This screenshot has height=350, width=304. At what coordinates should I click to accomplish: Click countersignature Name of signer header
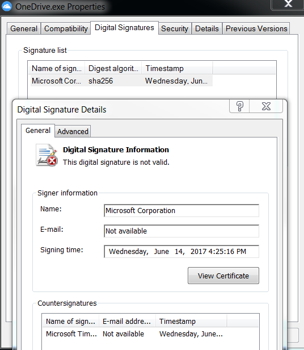click(71, 321)
